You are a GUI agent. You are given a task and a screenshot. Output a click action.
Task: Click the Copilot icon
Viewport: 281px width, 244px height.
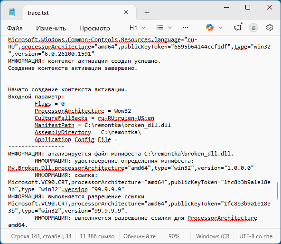[x=210, y=28]
